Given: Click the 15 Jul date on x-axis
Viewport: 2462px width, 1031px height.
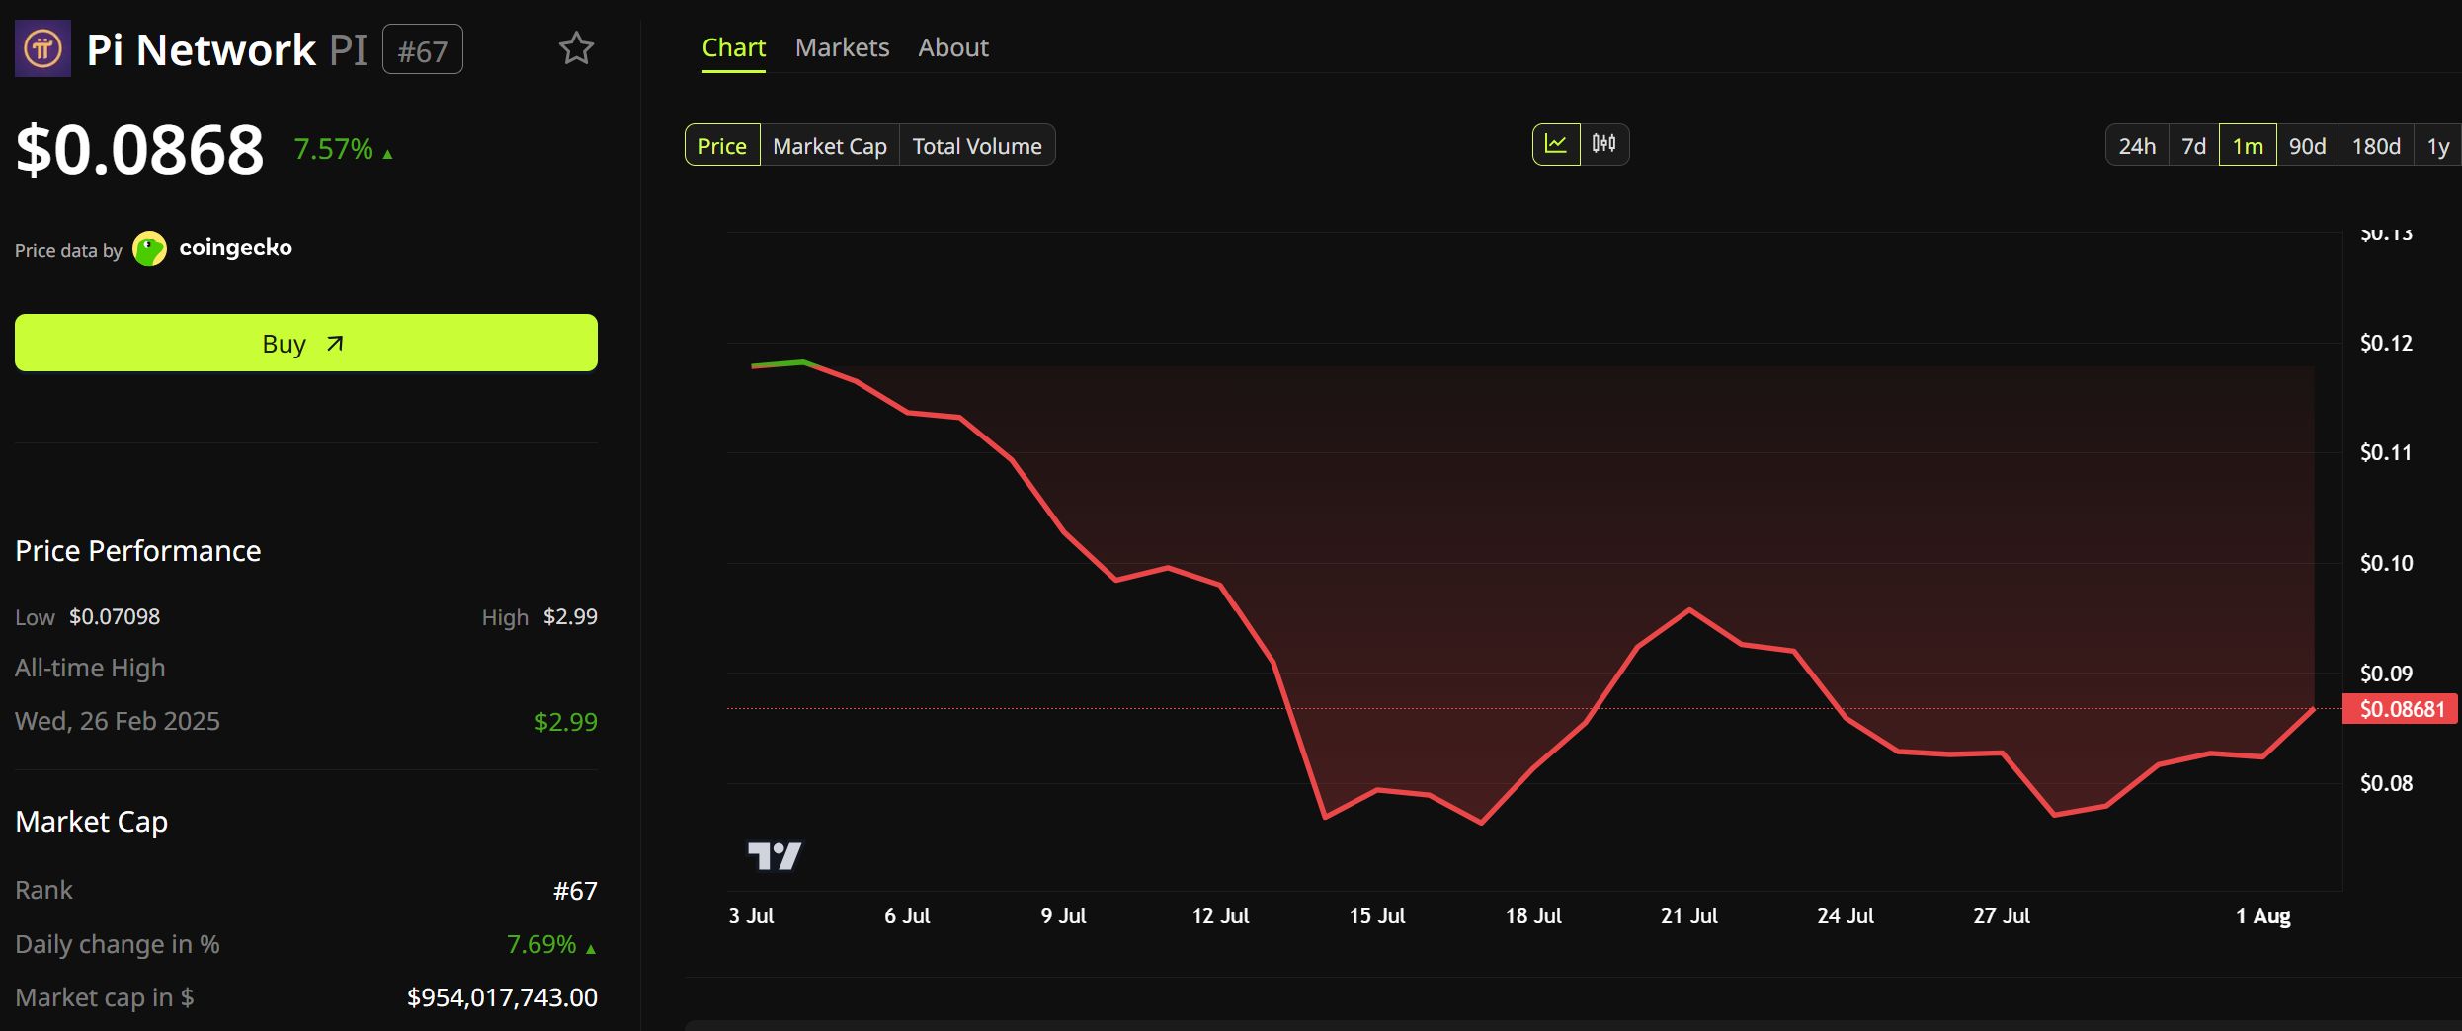Looking at the screenshot, I should click(x=1377, y=915).
